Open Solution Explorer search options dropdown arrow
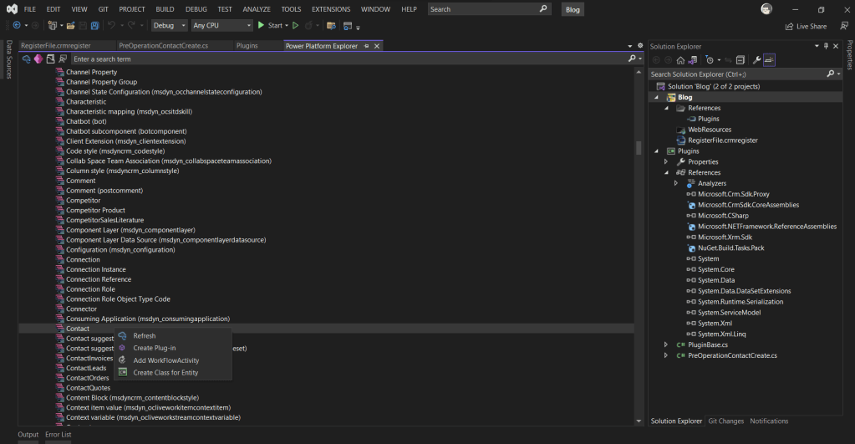This screenshot has width=855, height=444. tap(838, 74)
